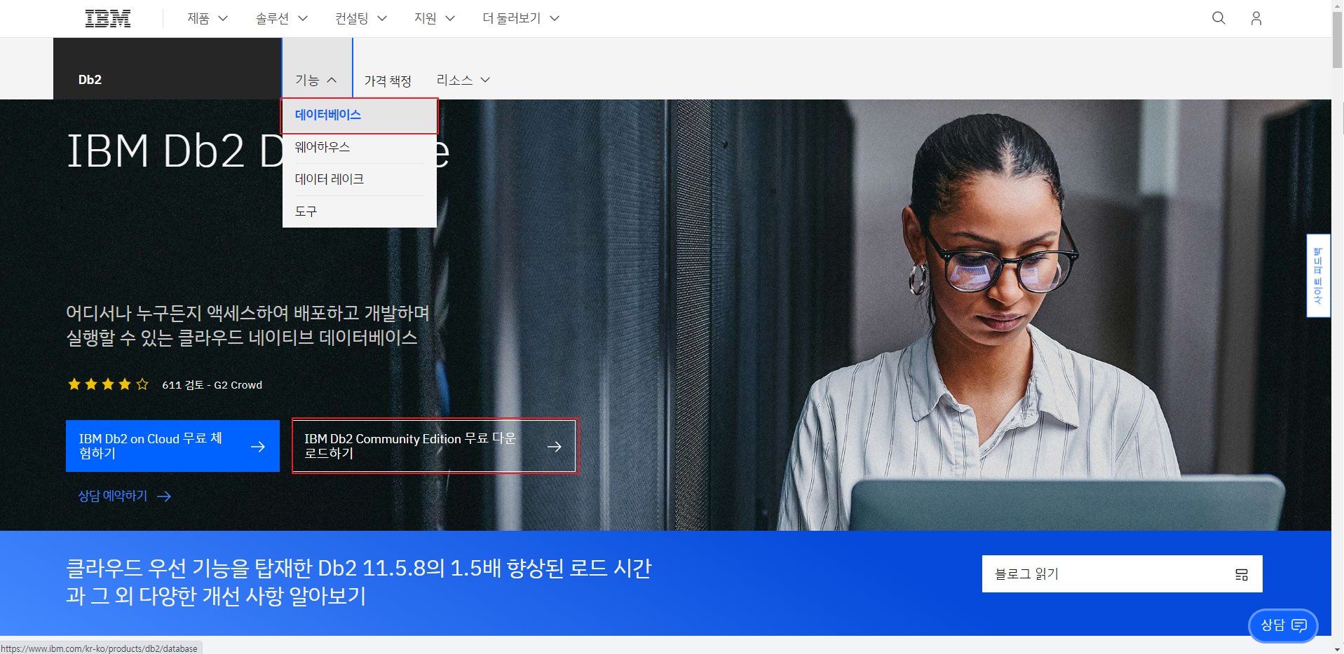Select 데이터 레이크 menu item
Viewport: 1344px width, 654px height.
[x=360, y=180]
